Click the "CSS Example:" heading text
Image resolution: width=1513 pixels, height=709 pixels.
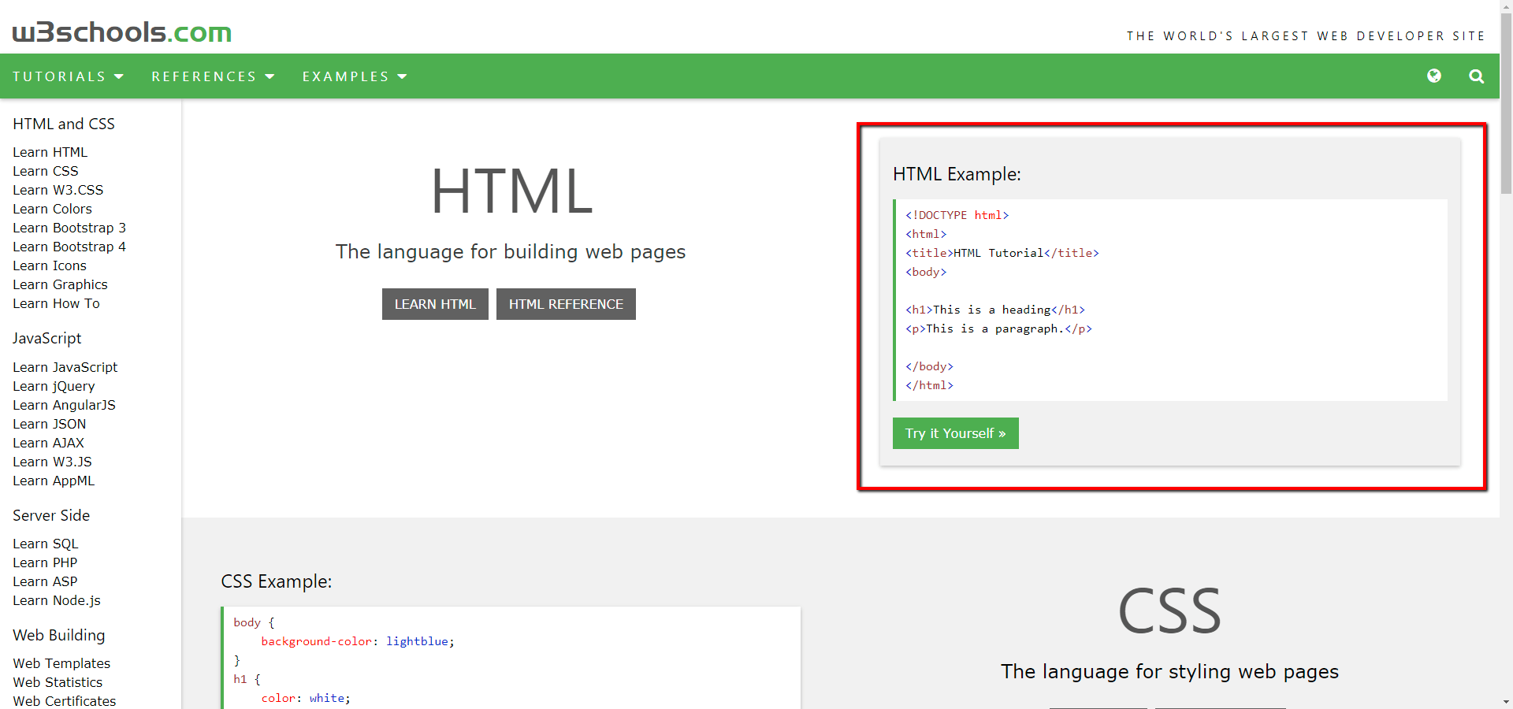coord(277,581)
